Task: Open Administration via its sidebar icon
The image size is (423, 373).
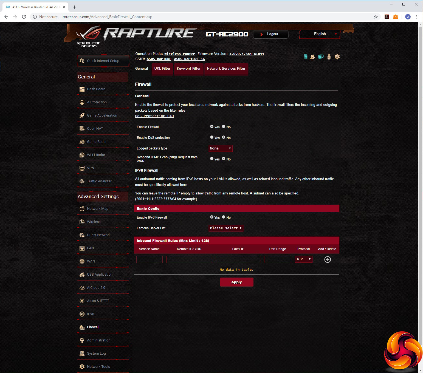Action: point(82,340)
